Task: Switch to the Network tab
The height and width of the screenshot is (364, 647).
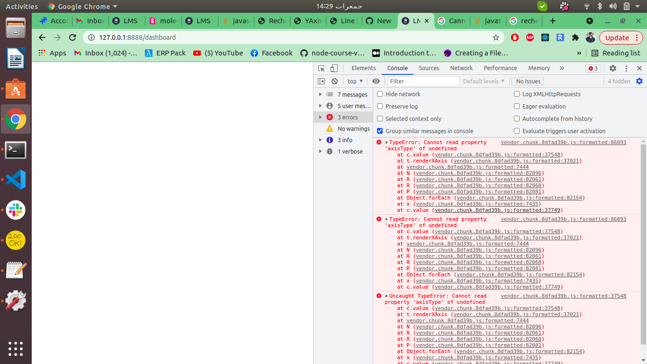Action: point(461,68)
